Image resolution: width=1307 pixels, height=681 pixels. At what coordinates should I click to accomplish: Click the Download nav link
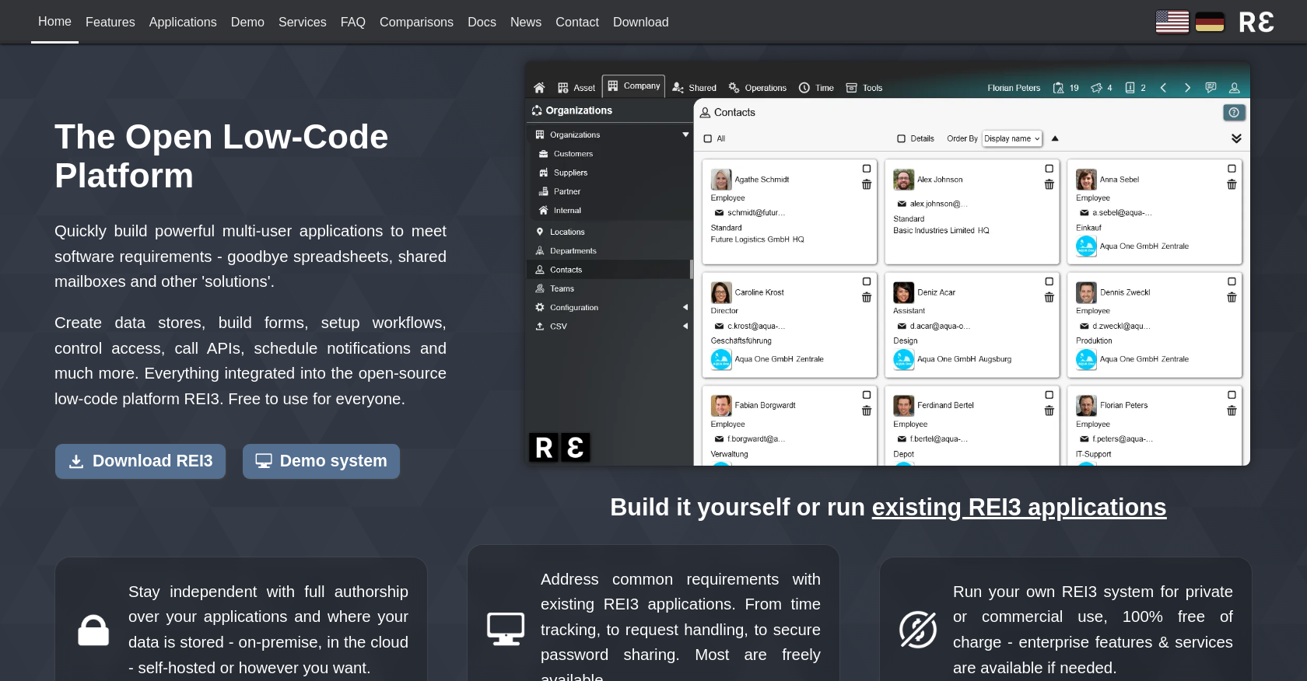(x=641, y=22)
